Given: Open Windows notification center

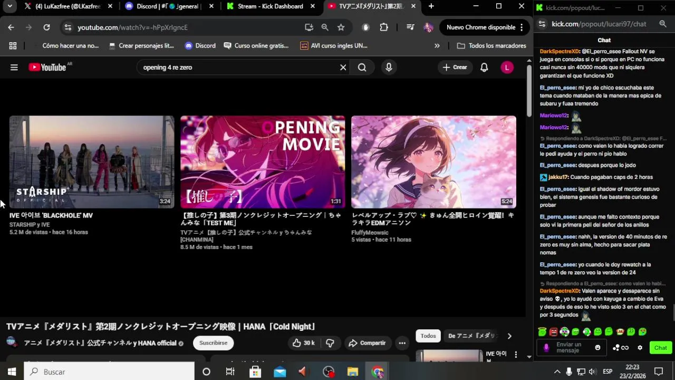Looking at the screenshot, I should coord(659,372).
